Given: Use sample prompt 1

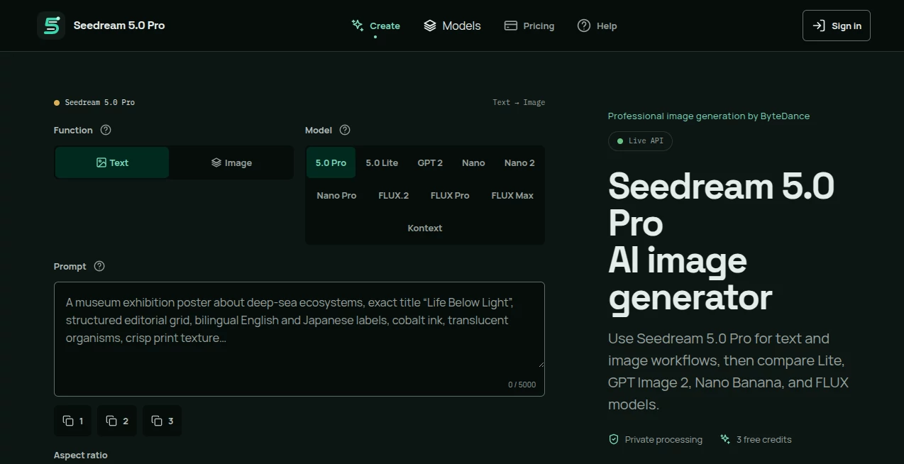Looking at the screenshot, I should point(73,421).
